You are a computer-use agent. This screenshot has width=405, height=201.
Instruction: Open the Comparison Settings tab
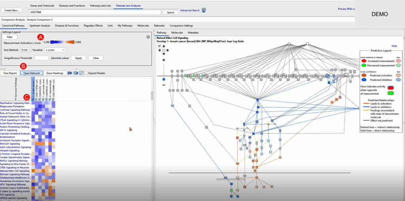click(181, 26)
